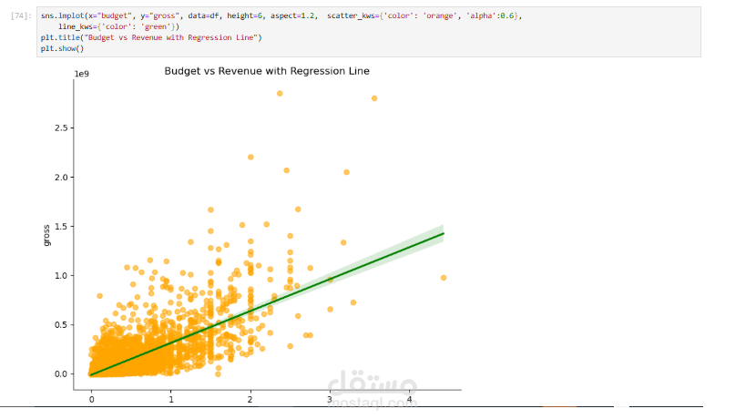This screenshot has width=746, height=419.
Task: Click the code cell input area
Action: point(369,32)
